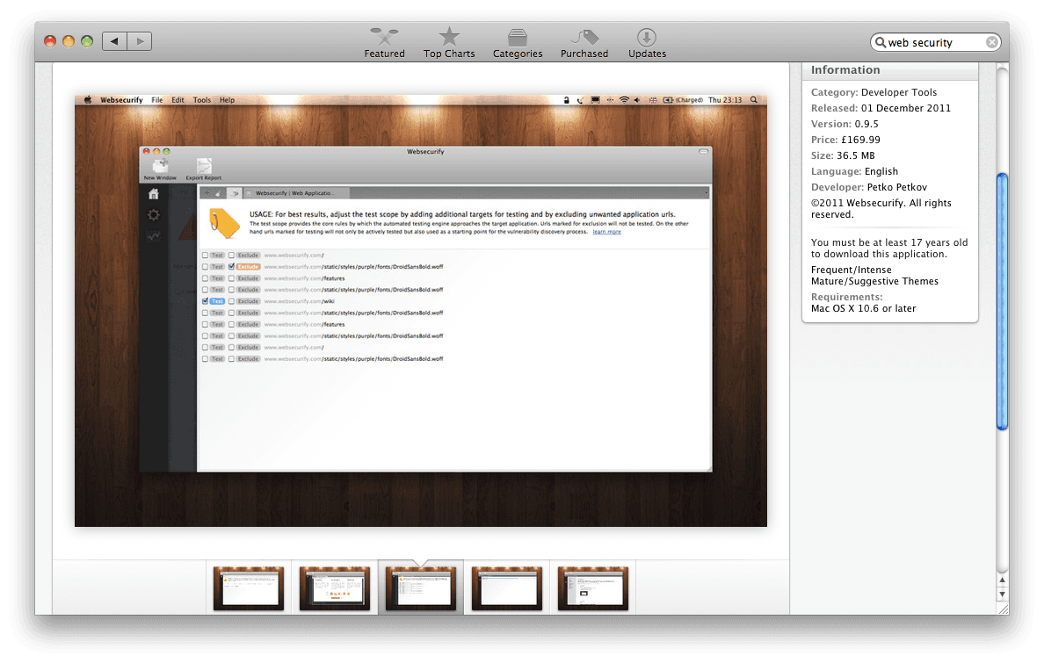The width and height of the screenshot is (1044, 663).
Task: Click the developer name 'Petko Petkov'
Action: point(897,188)
